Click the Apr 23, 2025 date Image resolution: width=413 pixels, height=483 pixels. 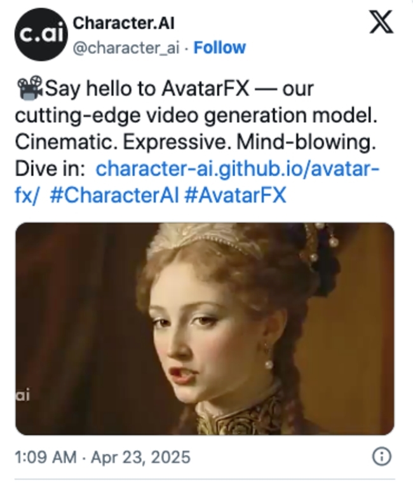click(140, 457)
